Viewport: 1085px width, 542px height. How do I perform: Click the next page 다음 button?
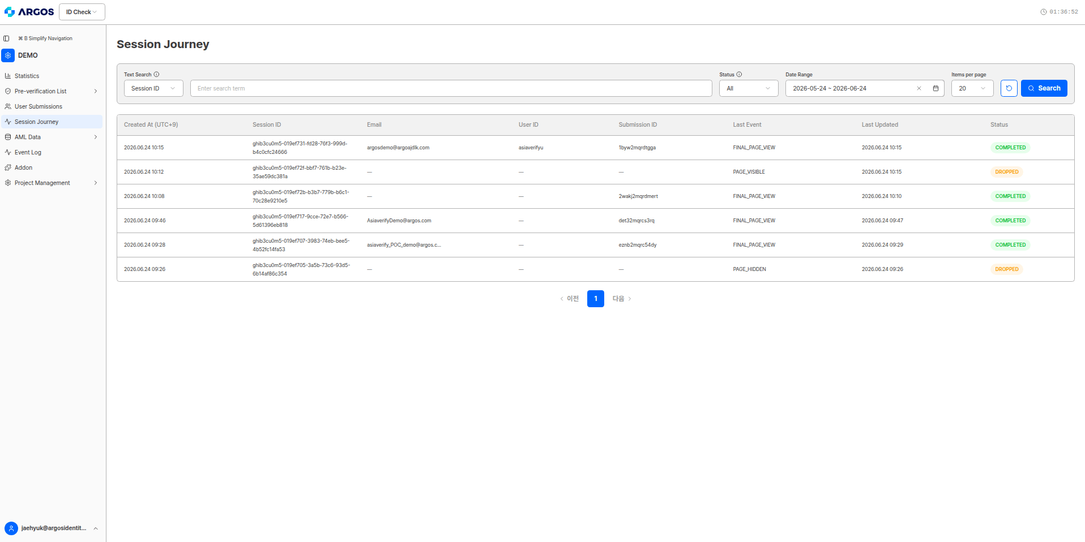[622, 299]
